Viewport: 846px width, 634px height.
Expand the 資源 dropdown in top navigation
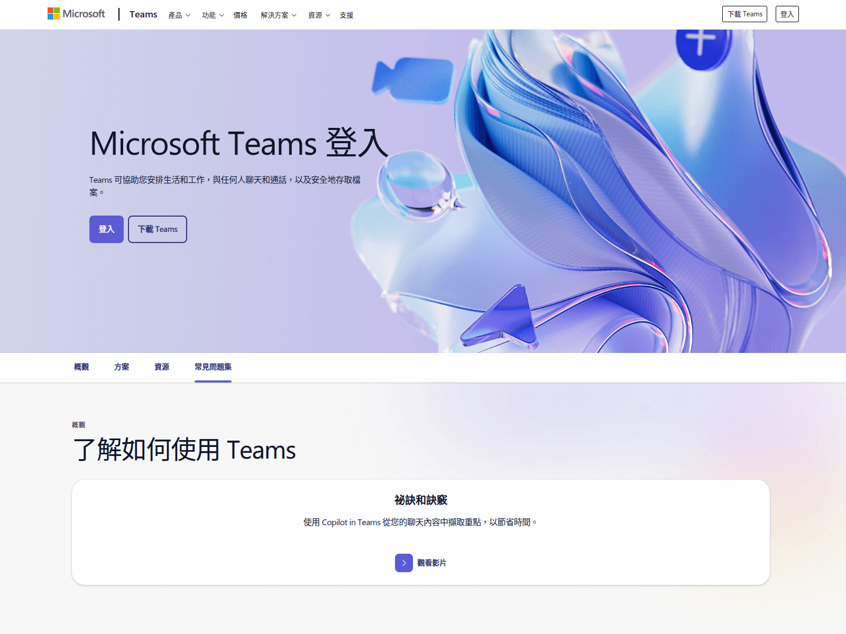319,15
